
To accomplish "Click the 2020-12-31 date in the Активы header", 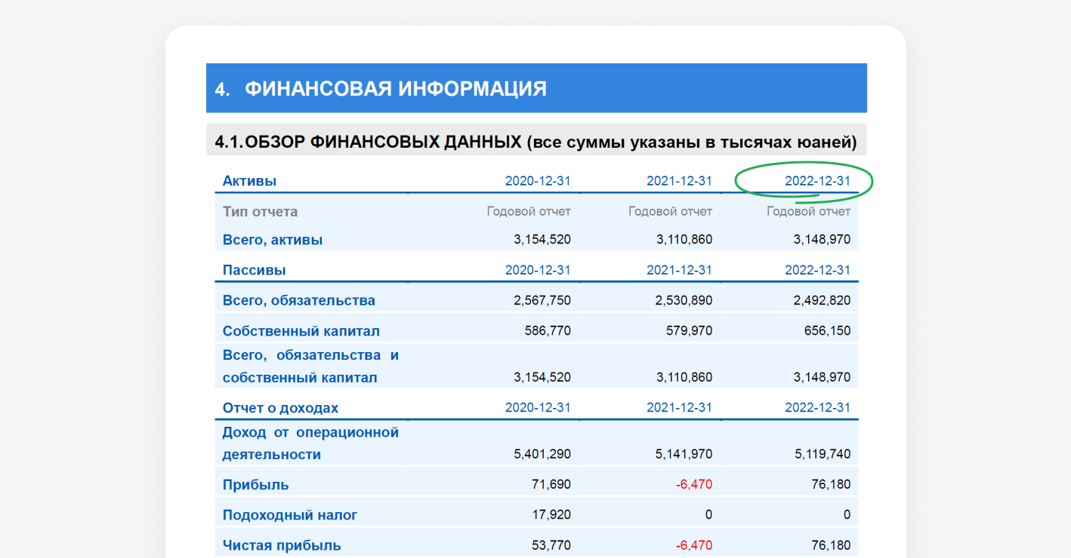I will [x=538, y=181].
